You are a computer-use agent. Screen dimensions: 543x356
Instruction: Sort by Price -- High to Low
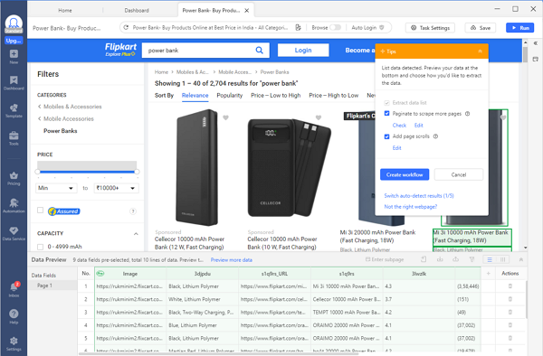tap(333, 96)
